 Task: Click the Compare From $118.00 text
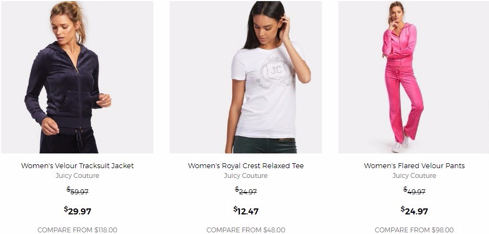[77, 230]
